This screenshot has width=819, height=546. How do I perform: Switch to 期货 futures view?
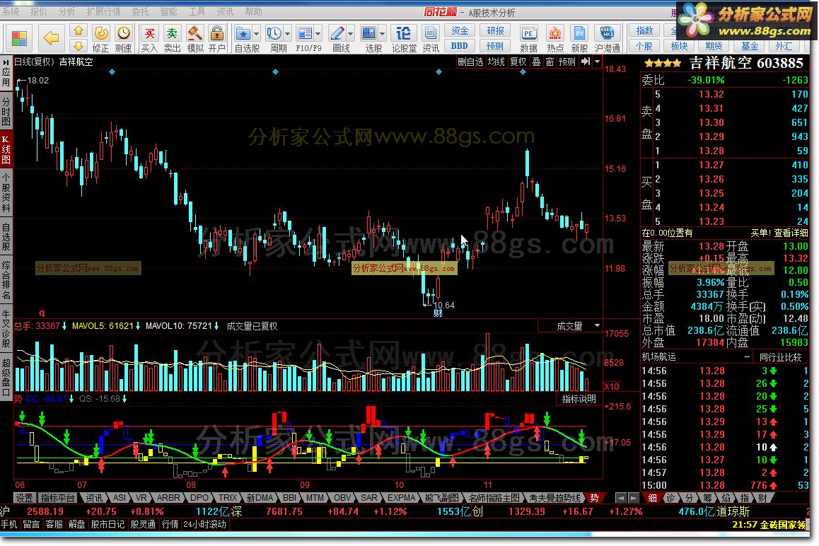click(714, 46)
